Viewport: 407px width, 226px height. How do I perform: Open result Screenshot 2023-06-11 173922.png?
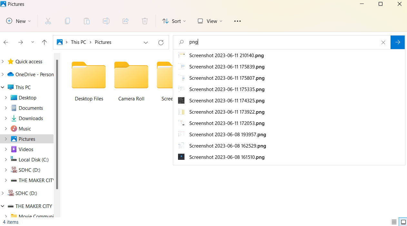289,112
